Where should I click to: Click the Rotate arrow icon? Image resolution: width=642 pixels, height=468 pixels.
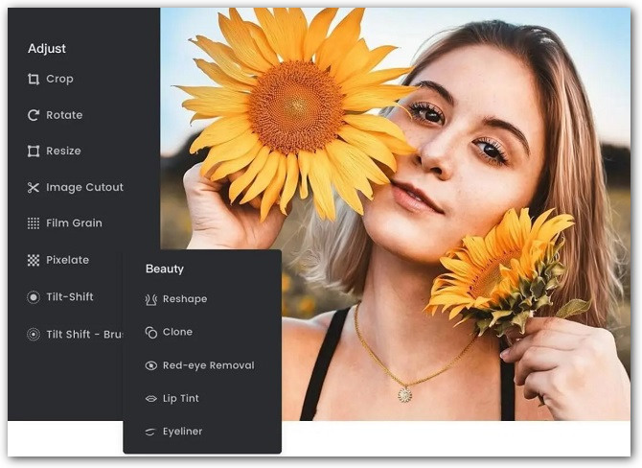tap(34, 115)
